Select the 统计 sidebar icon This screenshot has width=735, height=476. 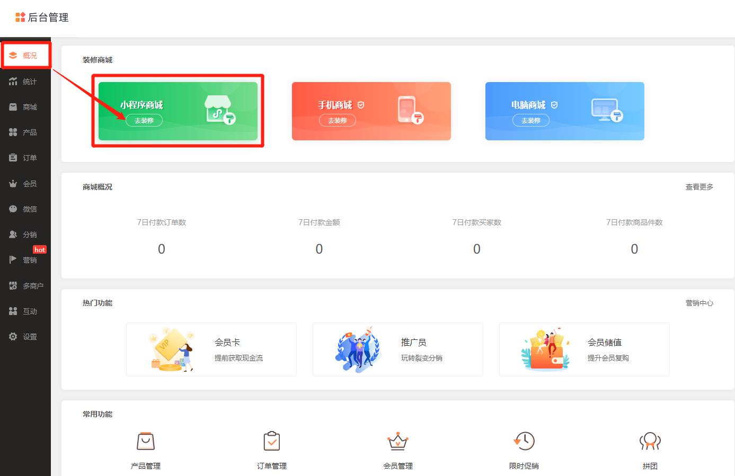pos(13,81)
